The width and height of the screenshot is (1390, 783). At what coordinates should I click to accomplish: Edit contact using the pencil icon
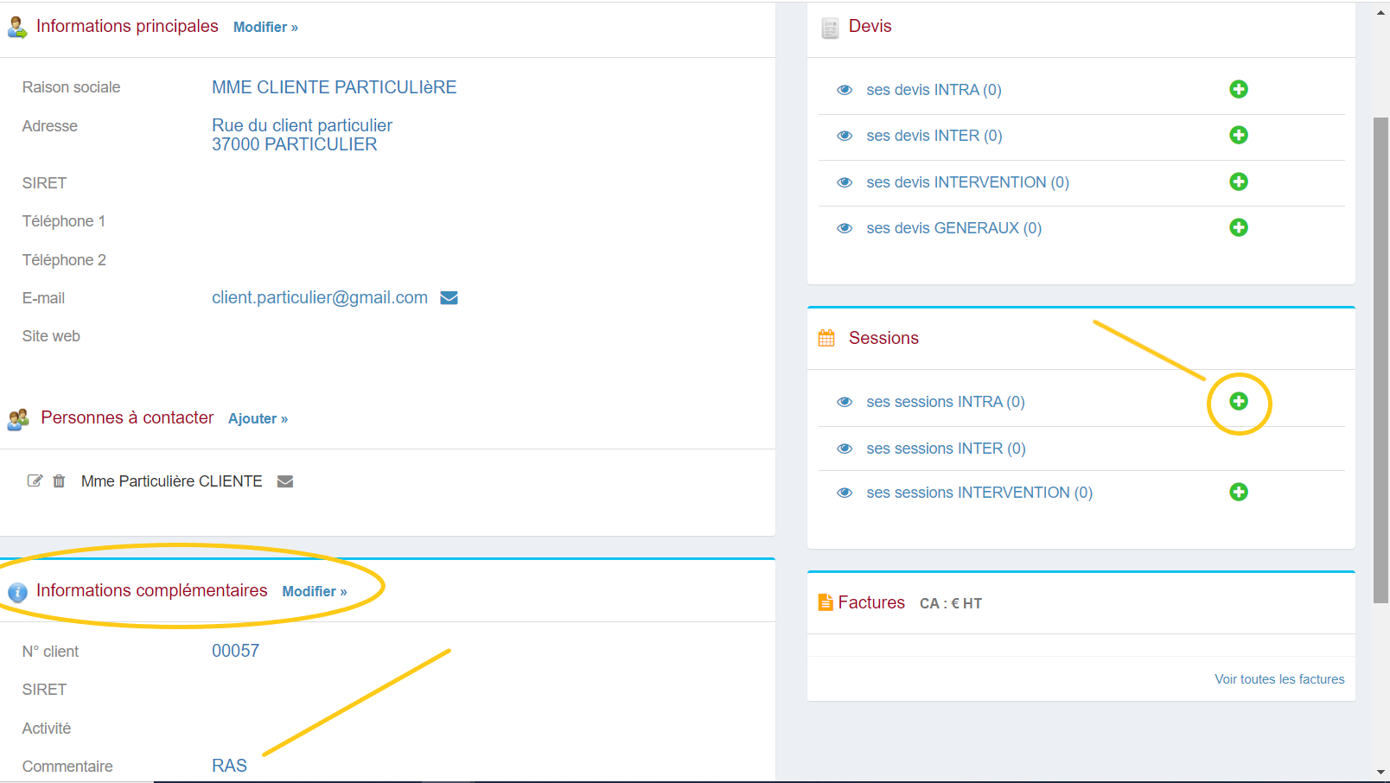point(35,481)
